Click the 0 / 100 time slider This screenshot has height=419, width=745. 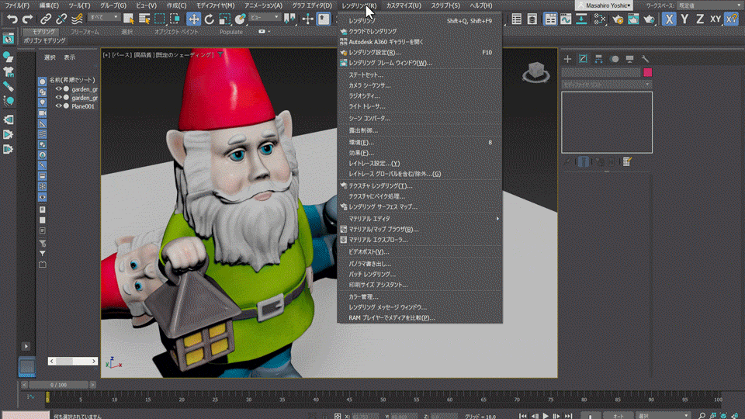(x=58, y=385)
